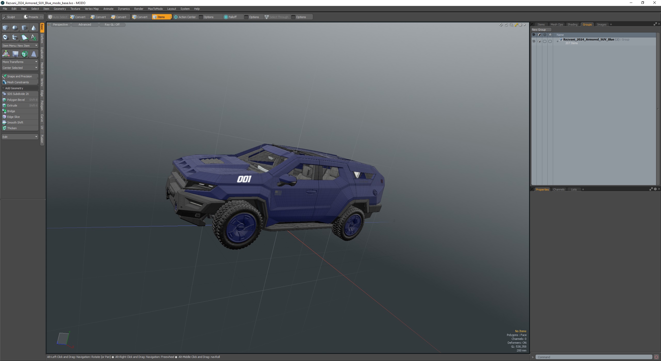
Task: Expand the Properties panel to full size
Action: click(x=651, y=189)
